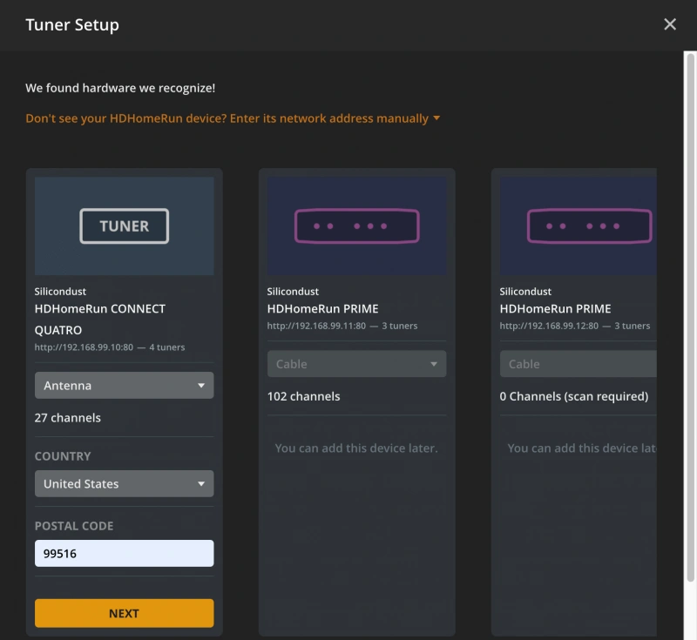Select the HDHomeRun PRIME 192.168.99.12 device image
The height and width of the screenshot is (640, 697).
(578, 226)
